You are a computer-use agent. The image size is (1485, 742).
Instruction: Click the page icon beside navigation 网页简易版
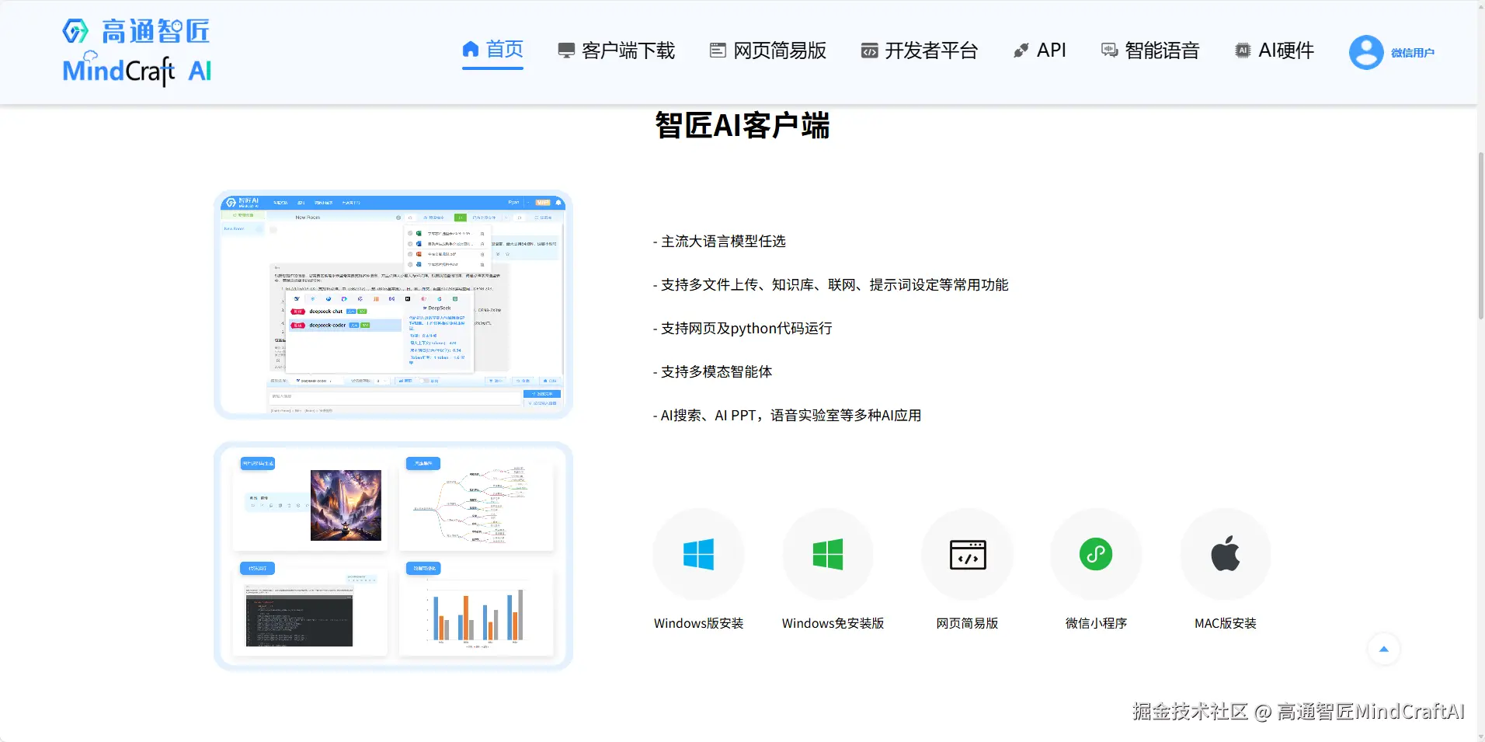(x=718, y=51)
